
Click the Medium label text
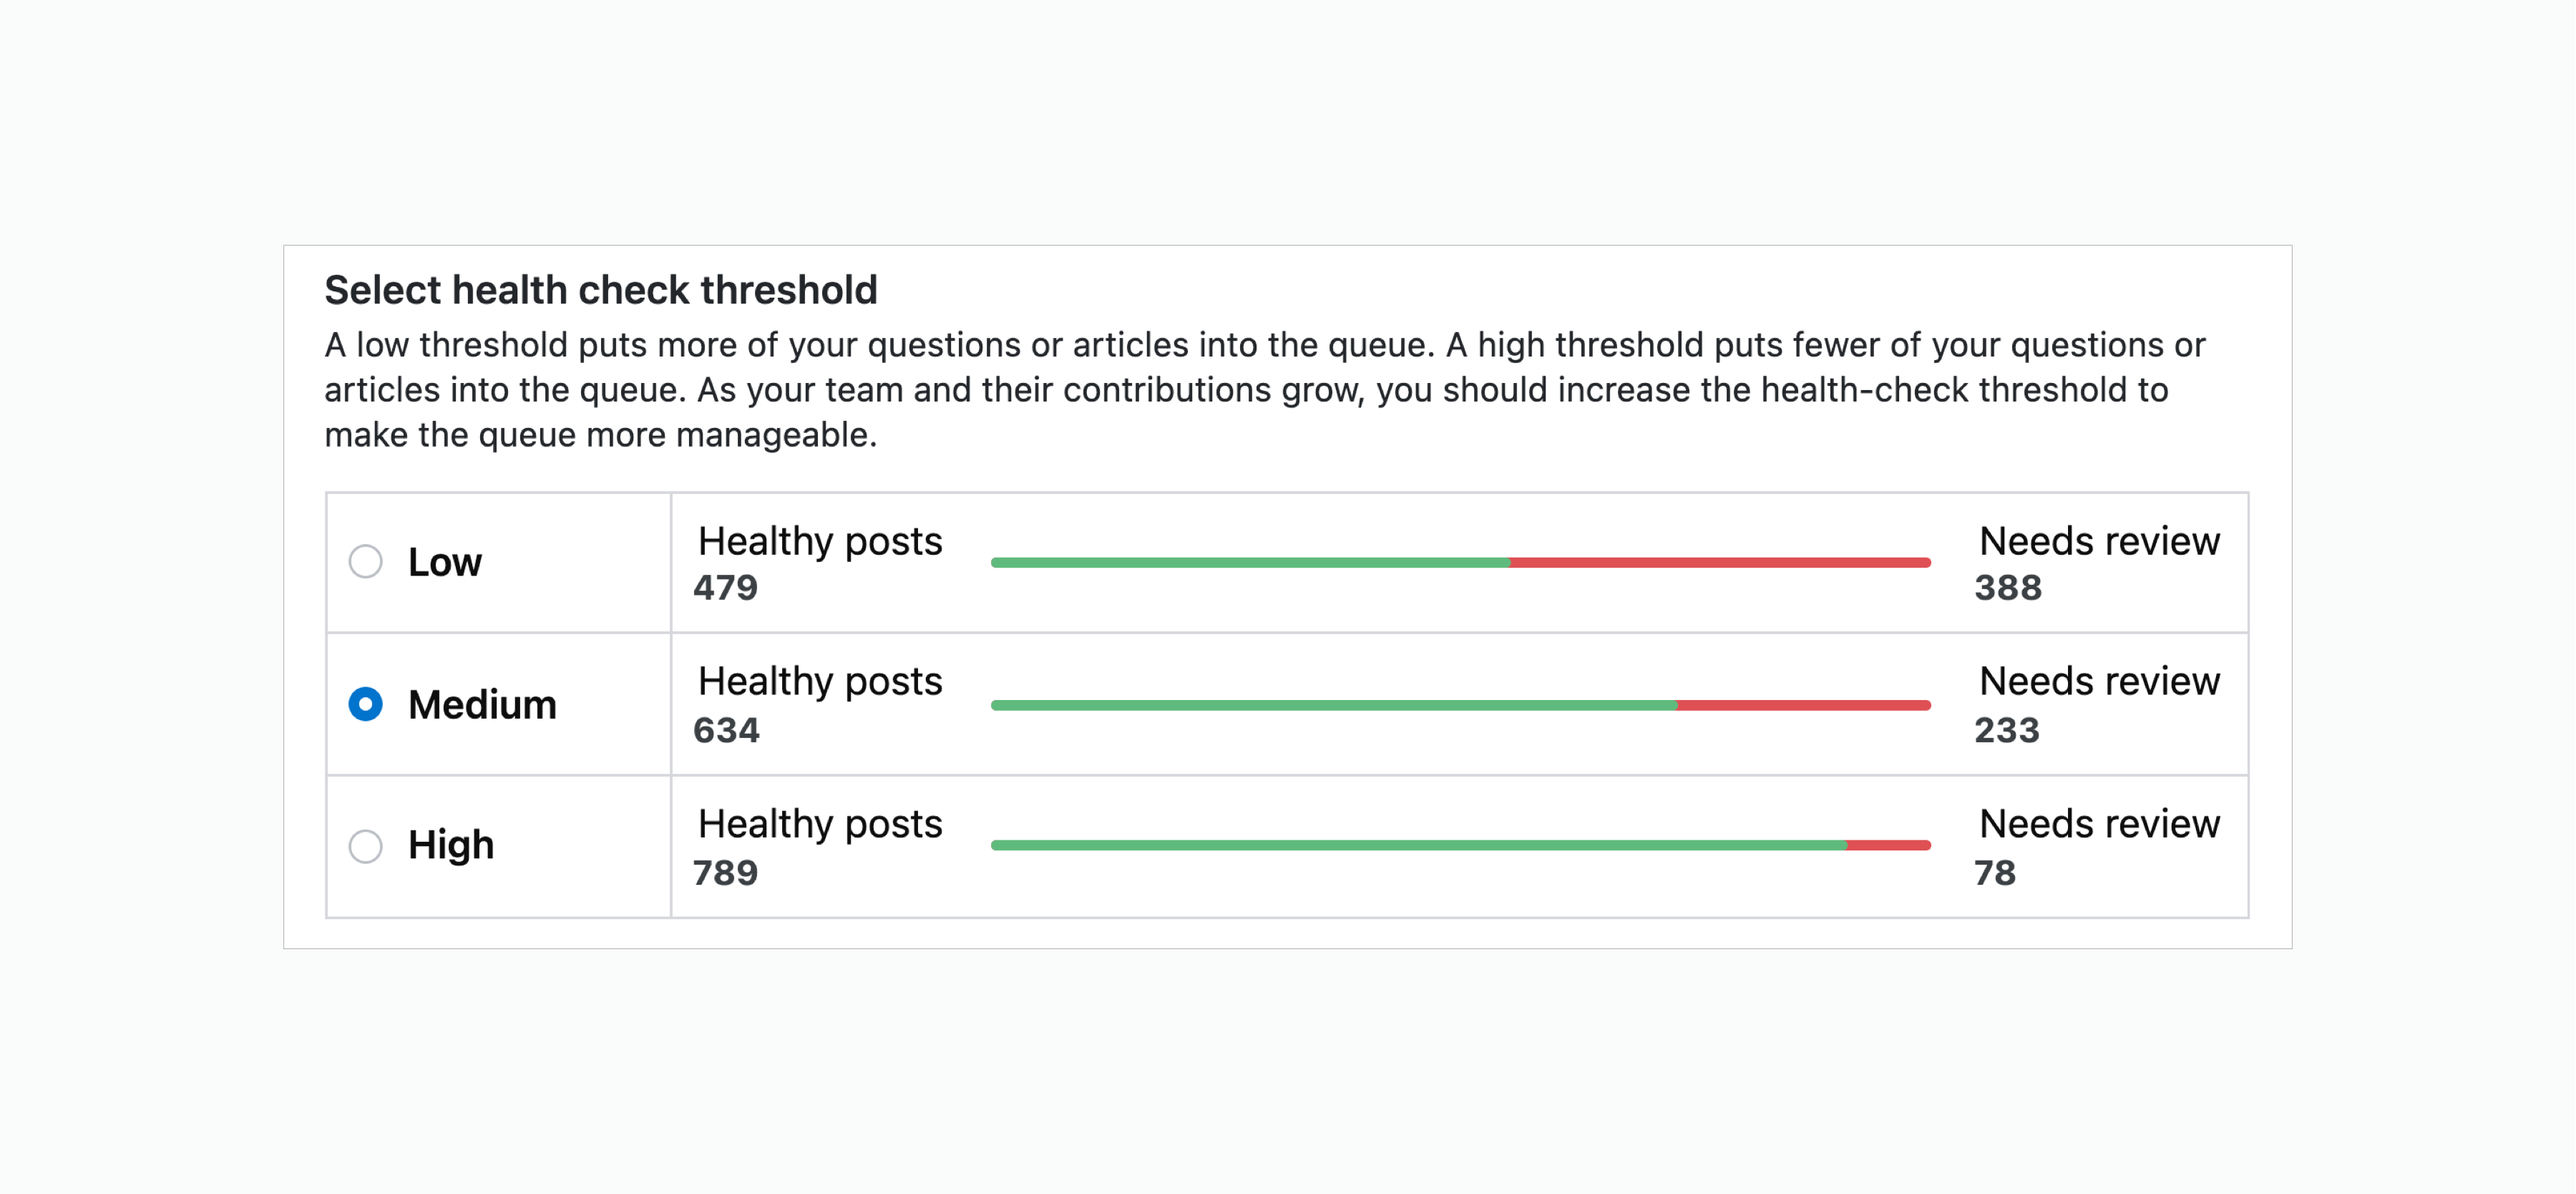482,705
